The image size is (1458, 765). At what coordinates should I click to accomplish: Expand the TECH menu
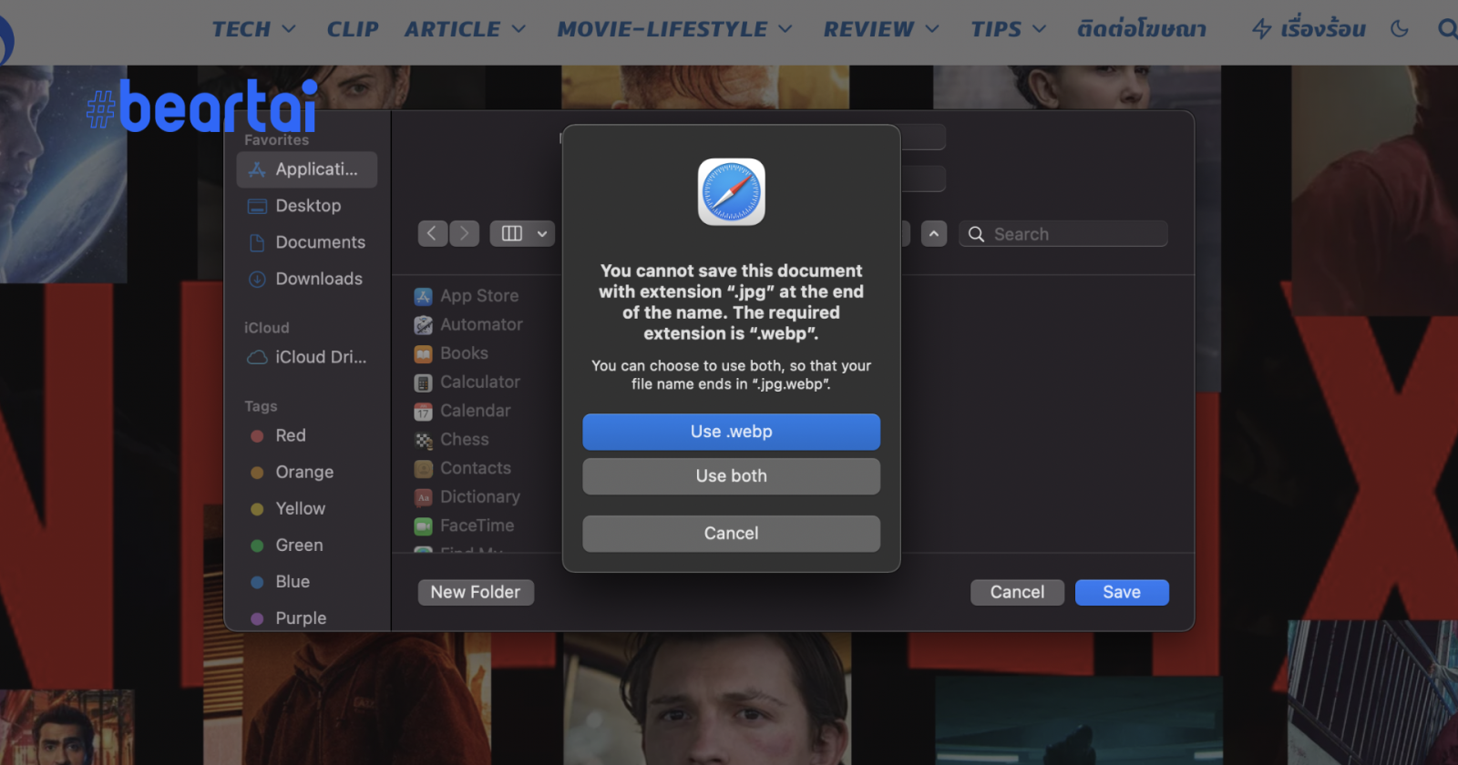pyautogui.click(x=253, y=29)
